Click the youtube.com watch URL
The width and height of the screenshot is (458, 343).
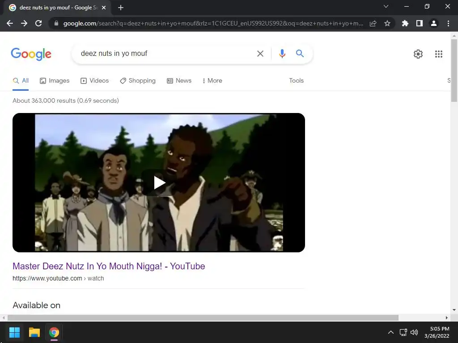coord(58,279)
